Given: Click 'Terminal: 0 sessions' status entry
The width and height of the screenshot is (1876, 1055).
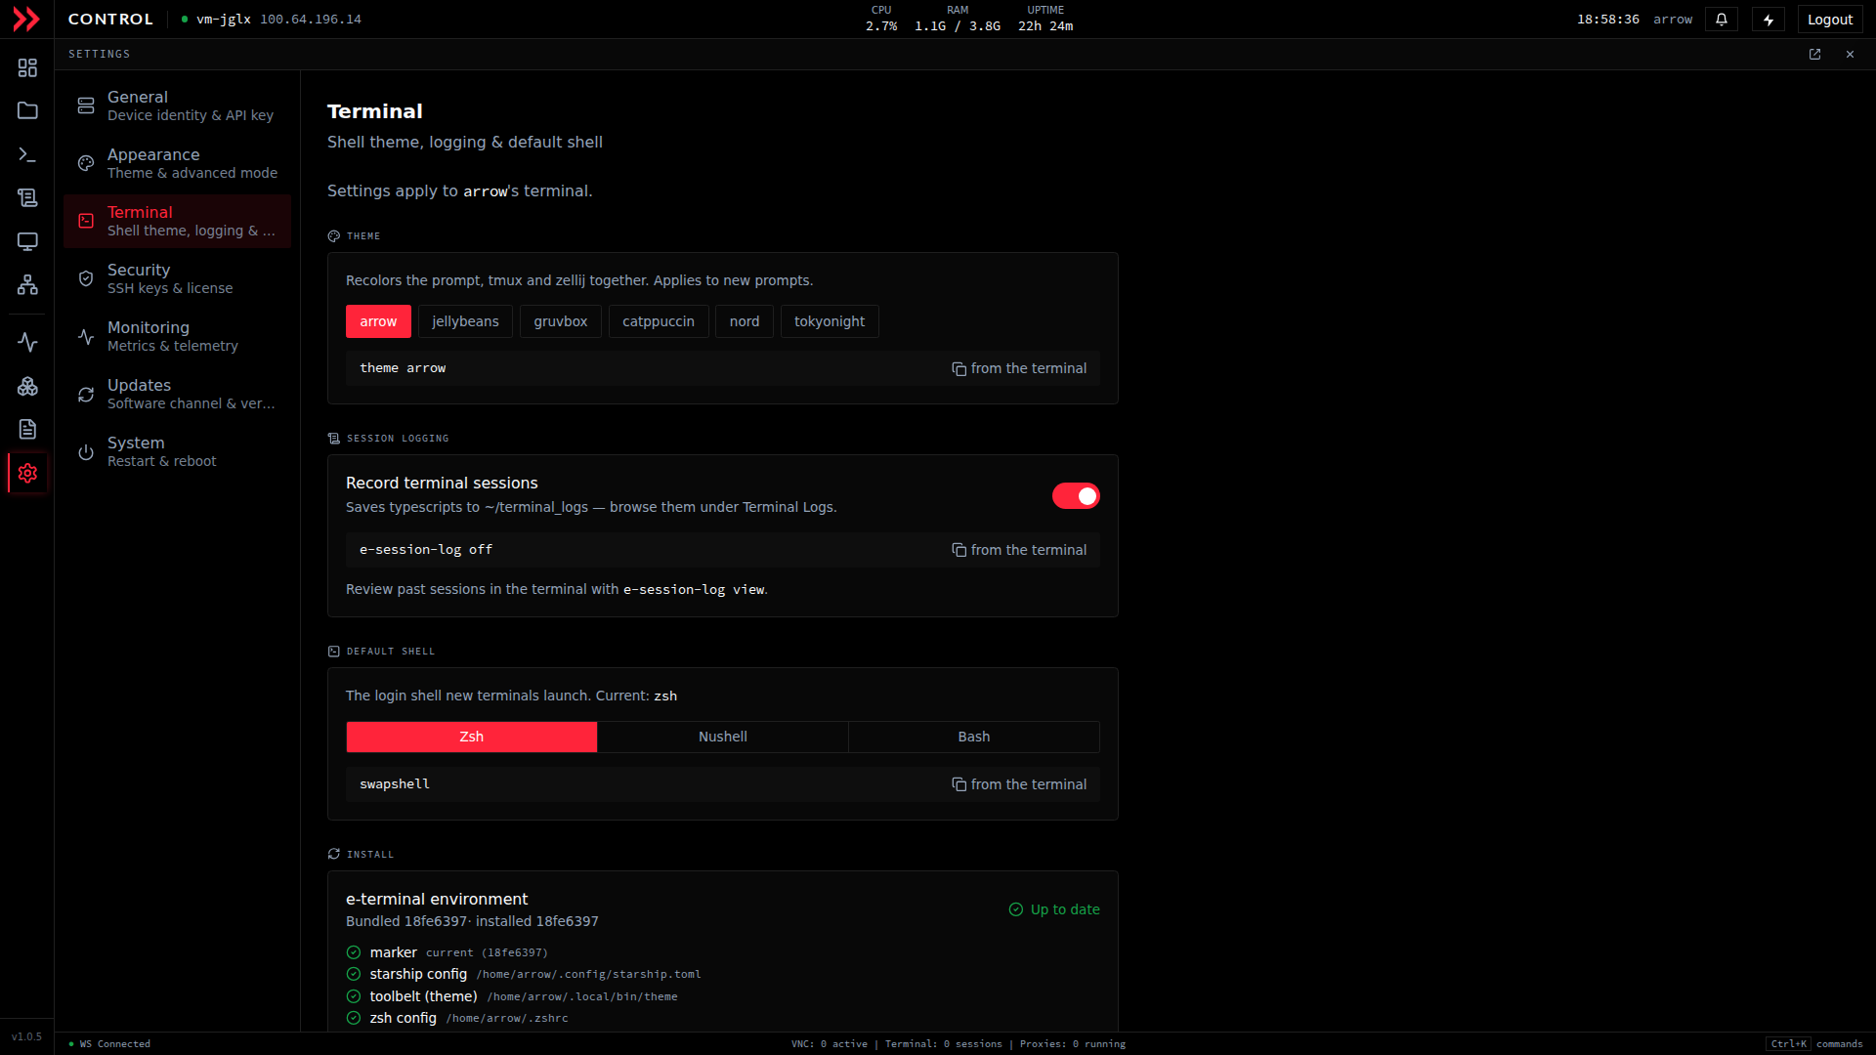Looking at the screenshot, I should [x=944, y=1044].
